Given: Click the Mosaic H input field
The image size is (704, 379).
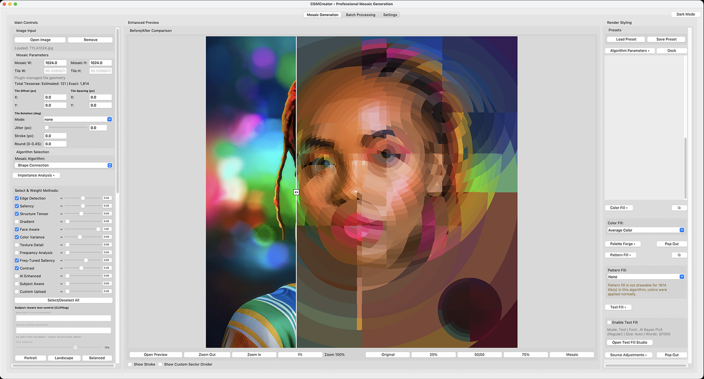Looking at the screenshot, I should [x=101, y=63].
